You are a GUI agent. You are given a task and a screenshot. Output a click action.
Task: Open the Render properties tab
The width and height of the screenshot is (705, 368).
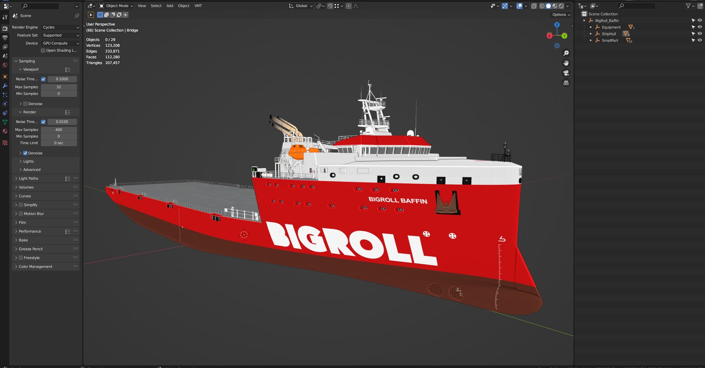pos(5,28)
